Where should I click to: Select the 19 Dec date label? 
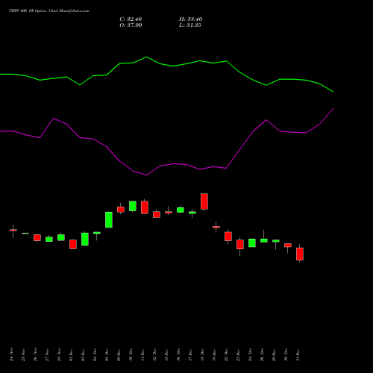click(x=214, y=354)
